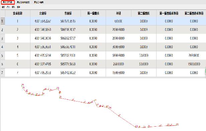Click the 第一缓曲起点半径 cell in row 7
The width and height of the screenshot is (206, 131).
(x=169, y=73)
